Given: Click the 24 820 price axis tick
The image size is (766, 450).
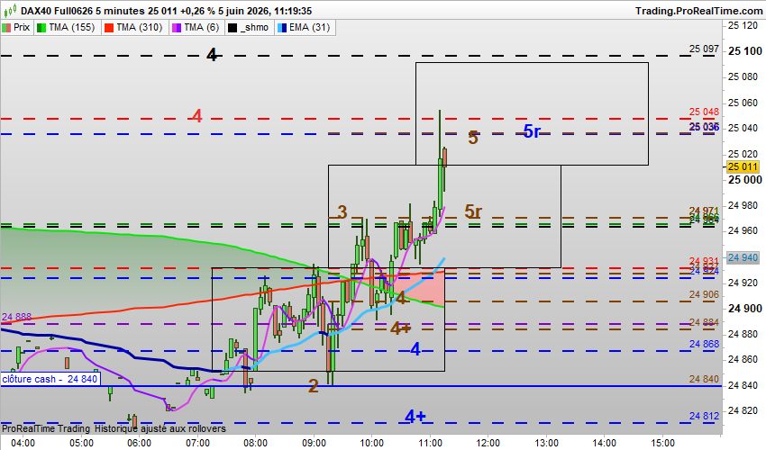Looking at the screenshot, I should [x=743, y=410].
